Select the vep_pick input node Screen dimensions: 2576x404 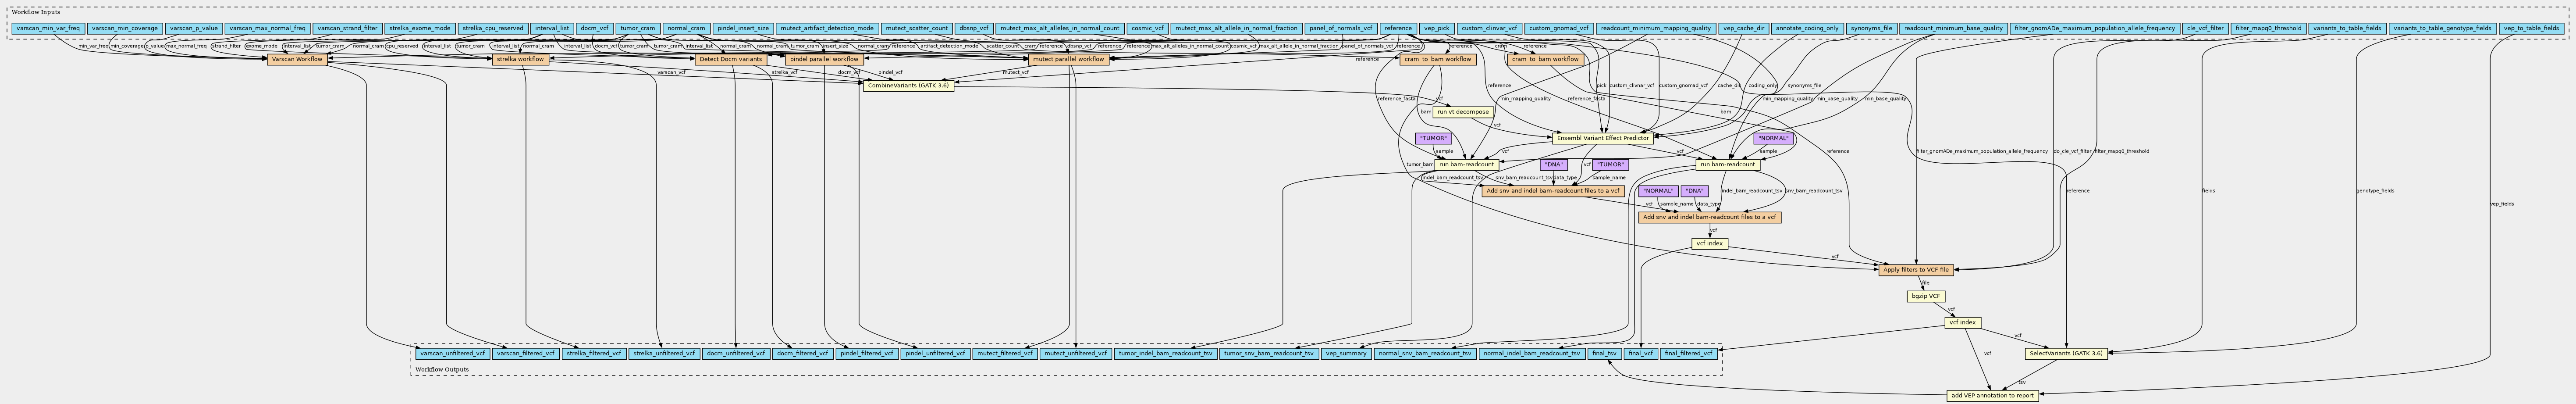tap(1436, 29)
